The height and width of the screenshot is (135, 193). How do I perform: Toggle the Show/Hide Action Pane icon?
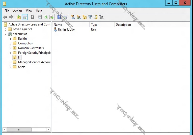(x=65, y=17)
